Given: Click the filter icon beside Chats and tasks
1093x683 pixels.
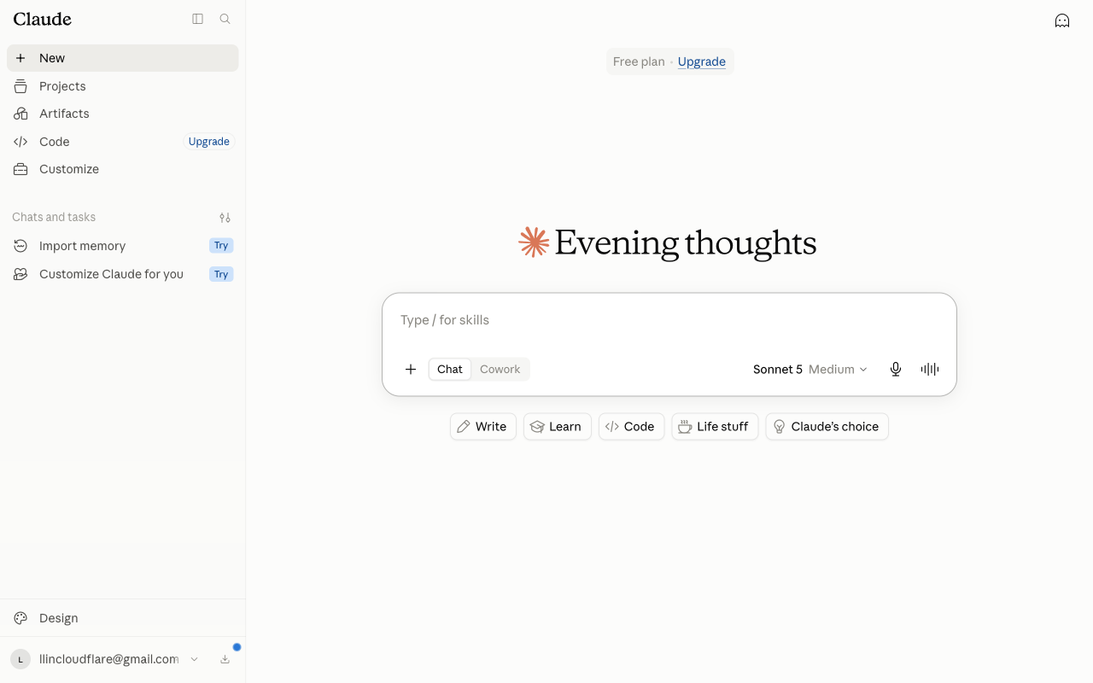Looking at the screenshot, I should tap(225, 218).
